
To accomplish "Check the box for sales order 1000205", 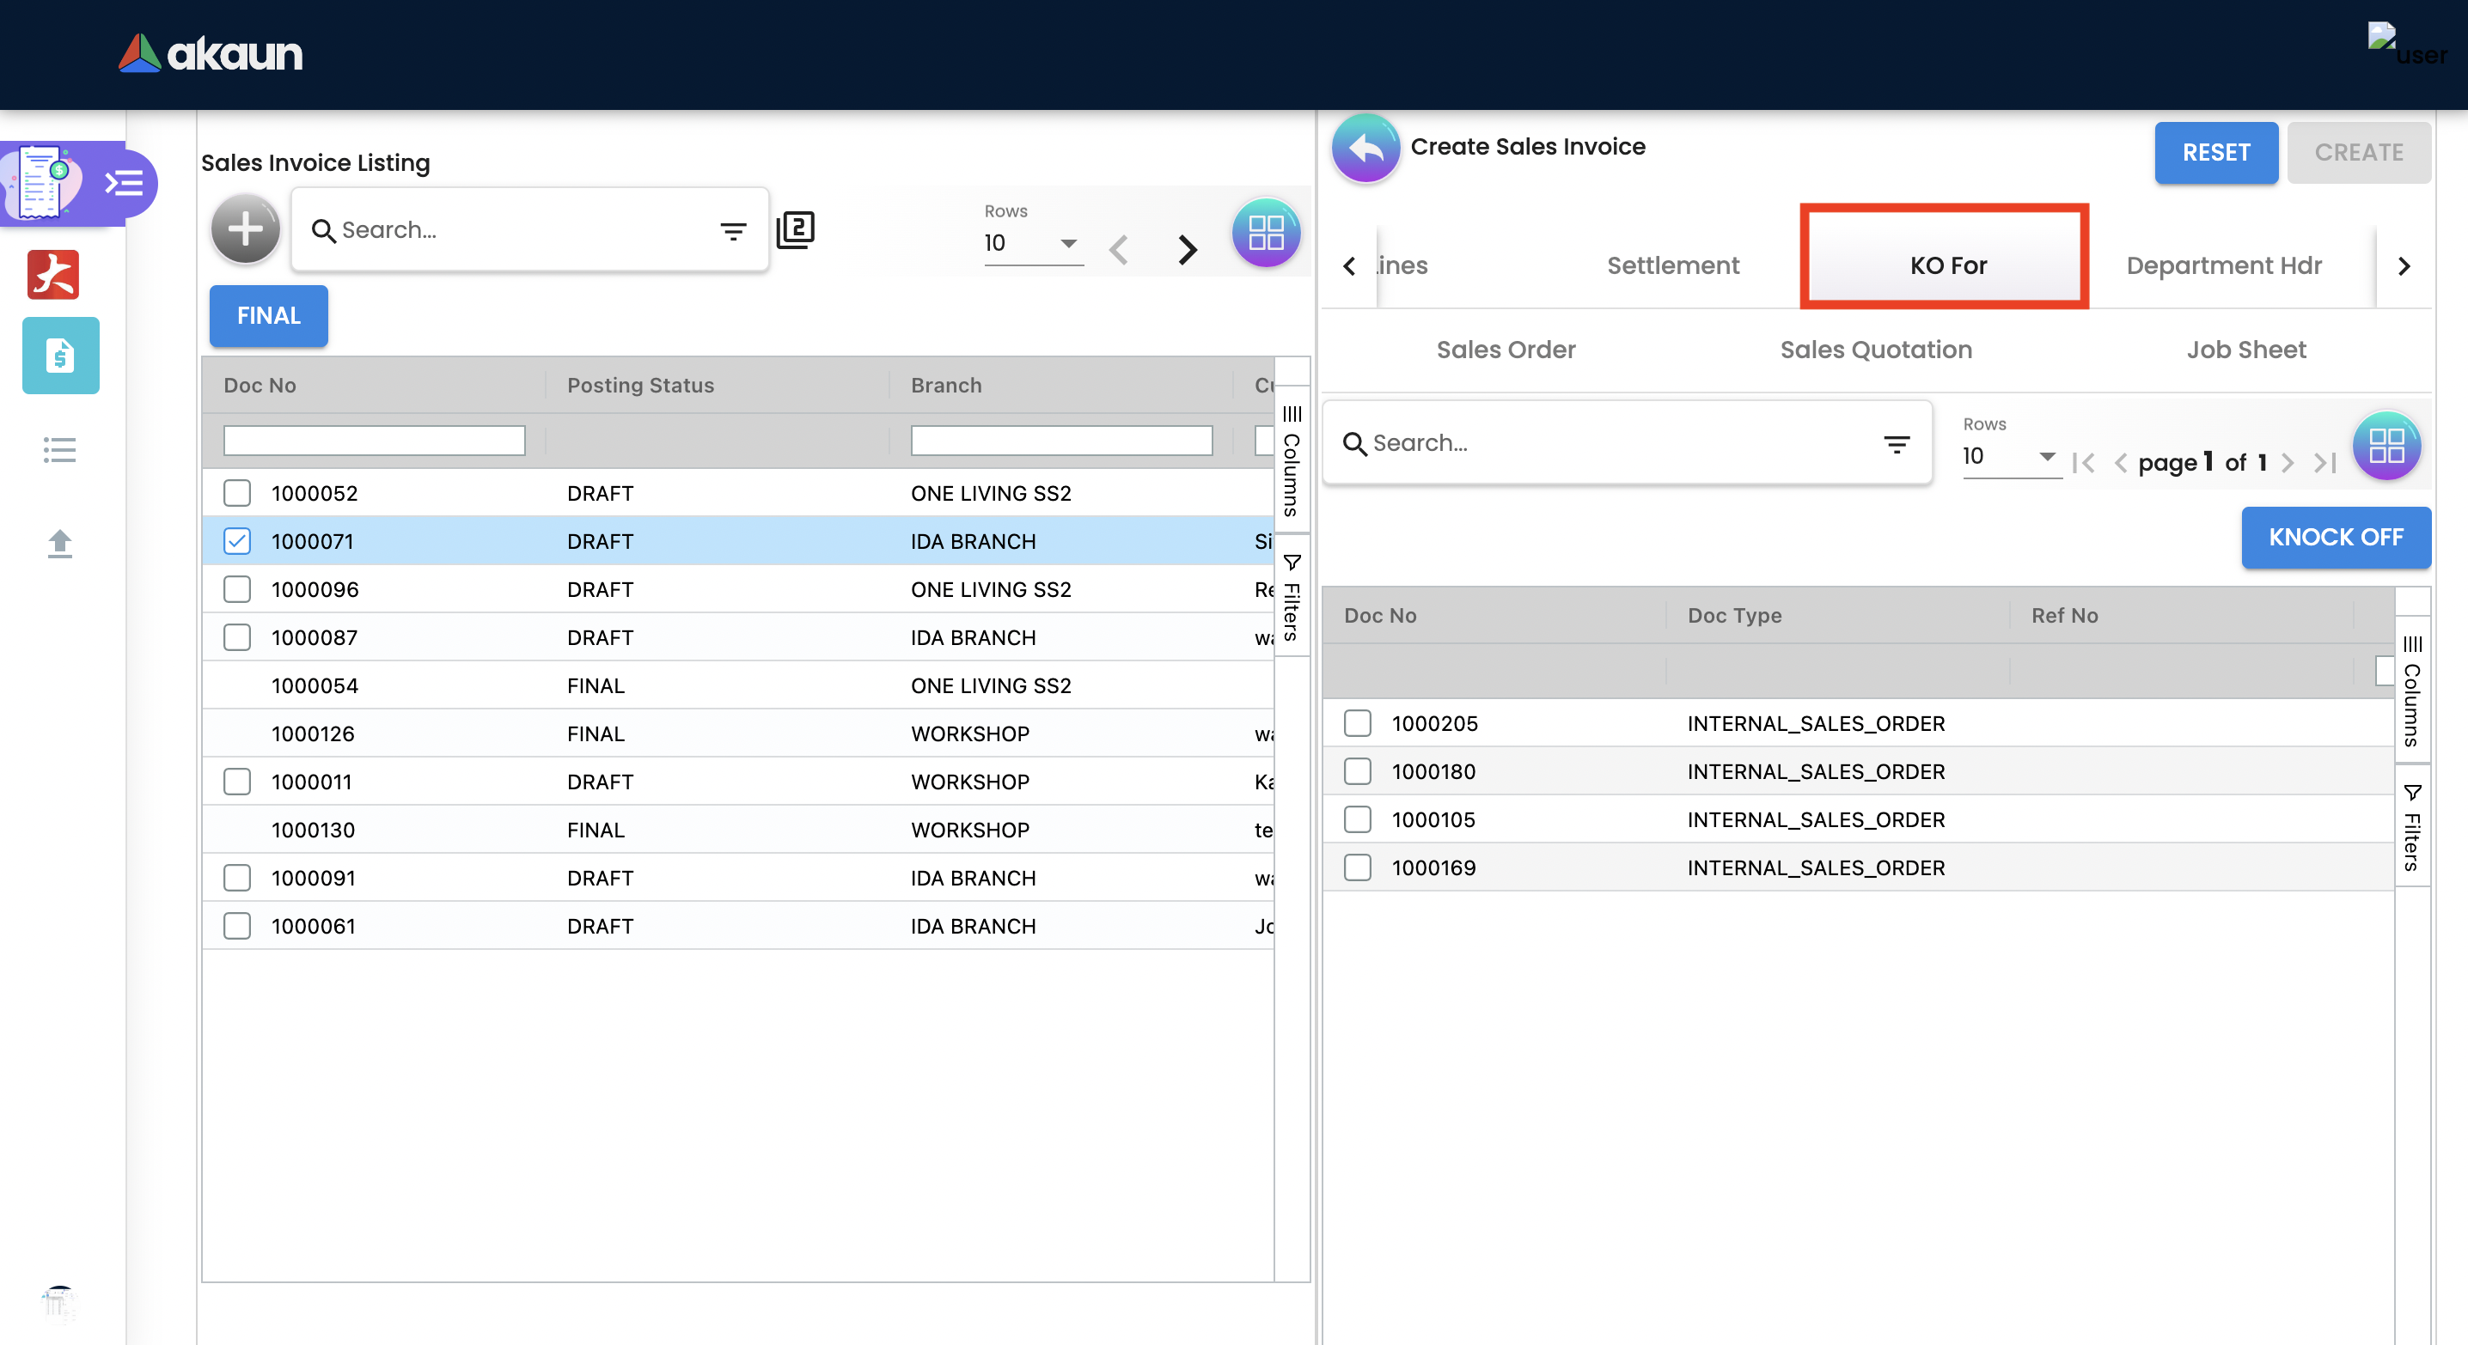I will (x=1357, y=723).
